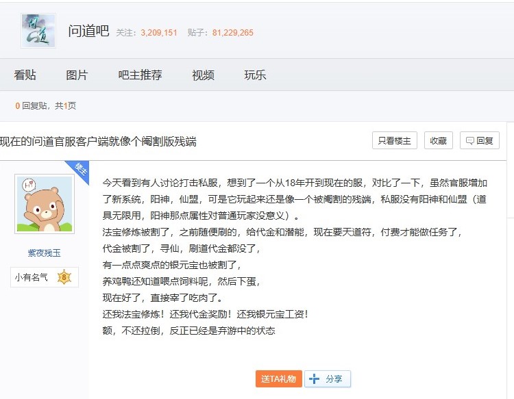Click the line starting 今天看到有人讨论打击私服

(x=295, y=183)
